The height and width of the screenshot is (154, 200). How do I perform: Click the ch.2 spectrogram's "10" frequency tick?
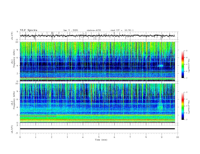point(17,84)
